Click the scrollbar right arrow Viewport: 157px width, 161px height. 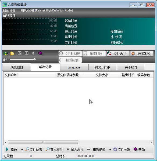coord(151,142)
